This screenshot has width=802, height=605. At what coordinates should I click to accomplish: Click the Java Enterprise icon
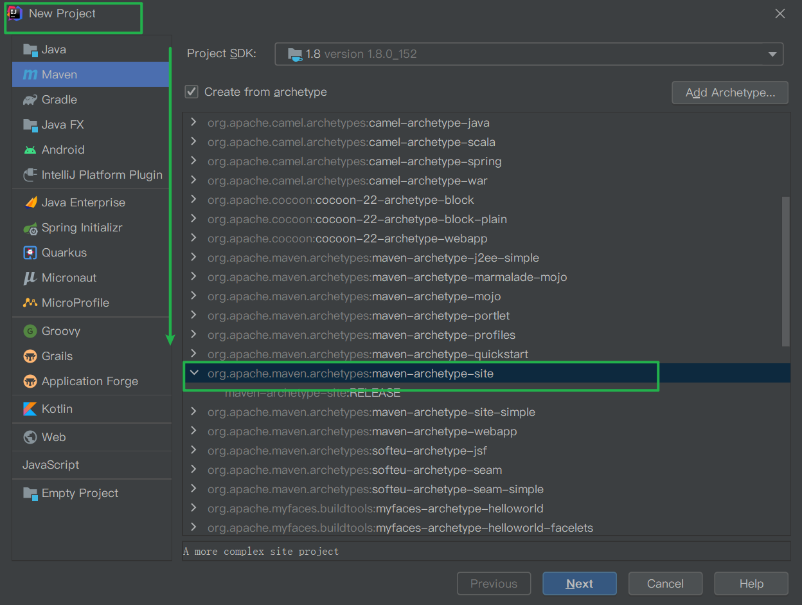click(x=30, y=203)
